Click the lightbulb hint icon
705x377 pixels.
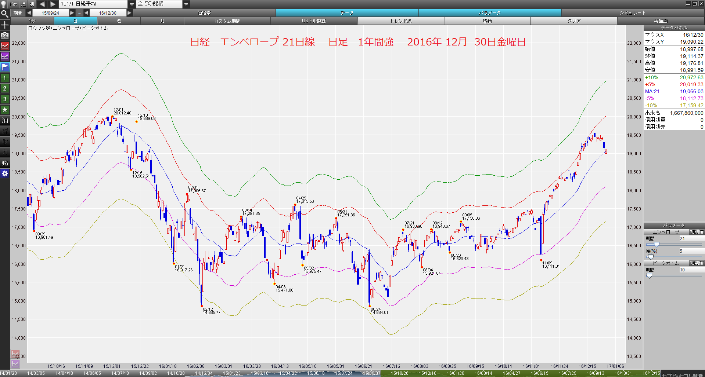pos(4,4)
